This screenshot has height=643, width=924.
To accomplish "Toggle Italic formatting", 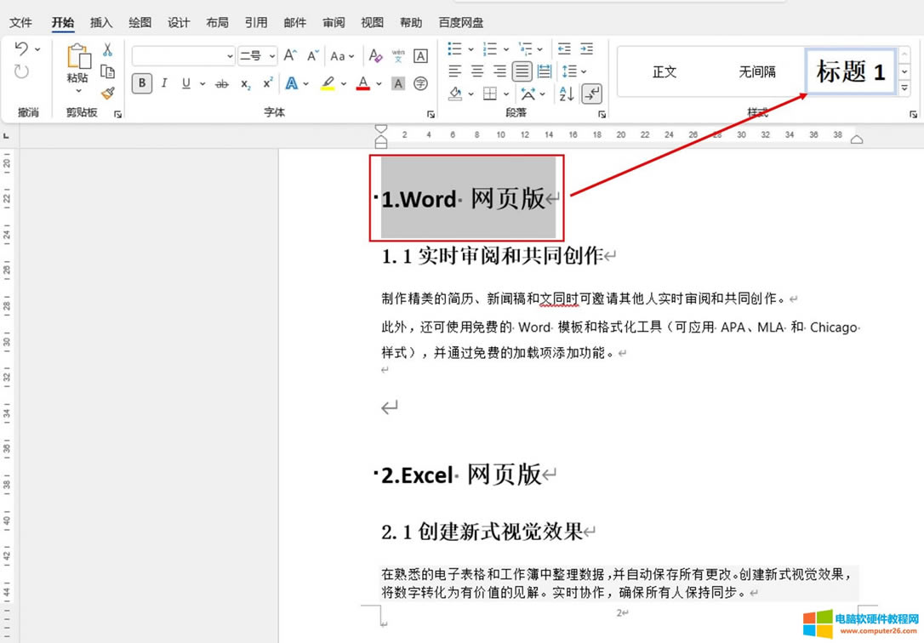I will click(x=164, y=83).
